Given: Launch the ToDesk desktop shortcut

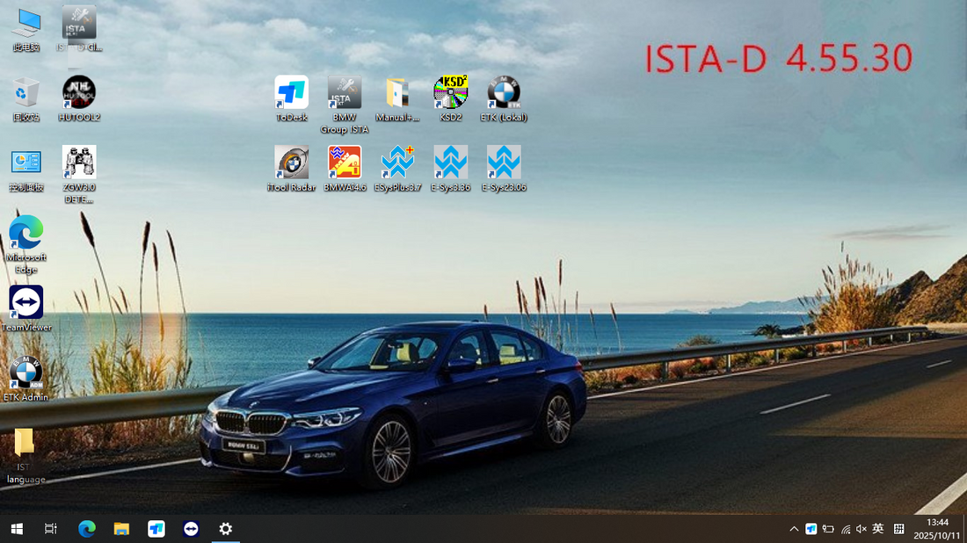Looking at the screenshot, I should pyautogui.click(x=291, y=93).
